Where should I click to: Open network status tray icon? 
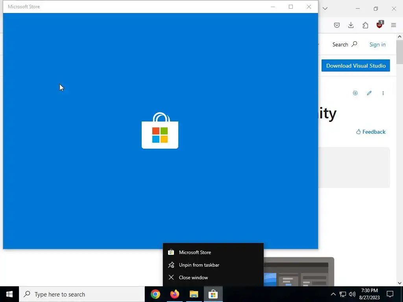pyautogui.click(x=343, y=294)
